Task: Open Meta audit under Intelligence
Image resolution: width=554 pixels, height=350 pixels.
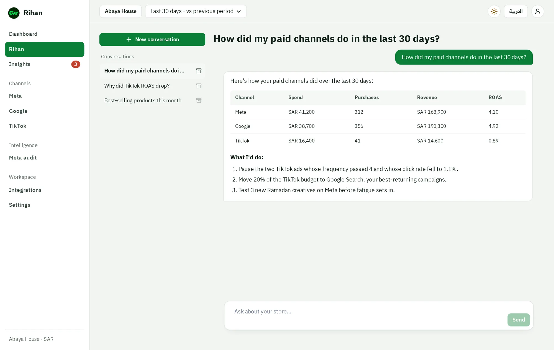Action: tap(45, 158)
